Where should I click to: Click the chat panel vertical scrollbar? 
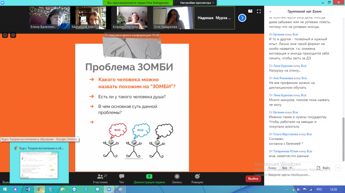click(x=343, y=134)
